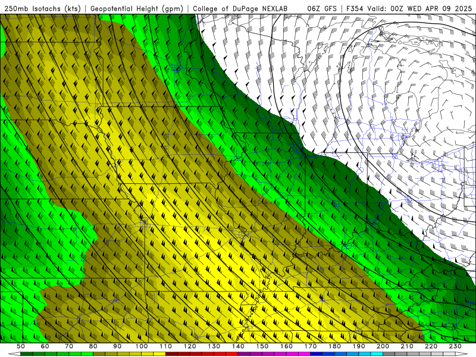Click the "170" value on the color scale
Screen dimensions: 476x357
pos(311,346)
